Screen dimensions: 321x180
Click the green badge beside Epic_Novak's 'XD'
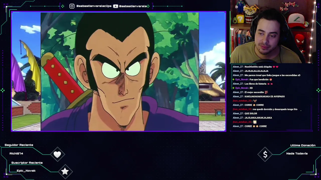click(233, 88)
